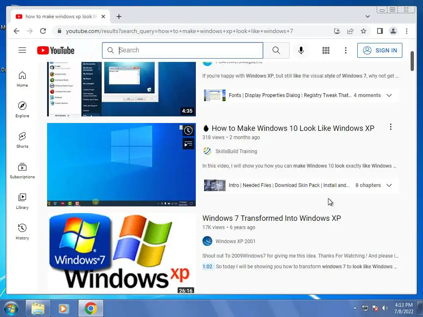Screen dimensions: 423x317
Task: Expand the 8 chapters chevron
Action: [x=389, y=185]
